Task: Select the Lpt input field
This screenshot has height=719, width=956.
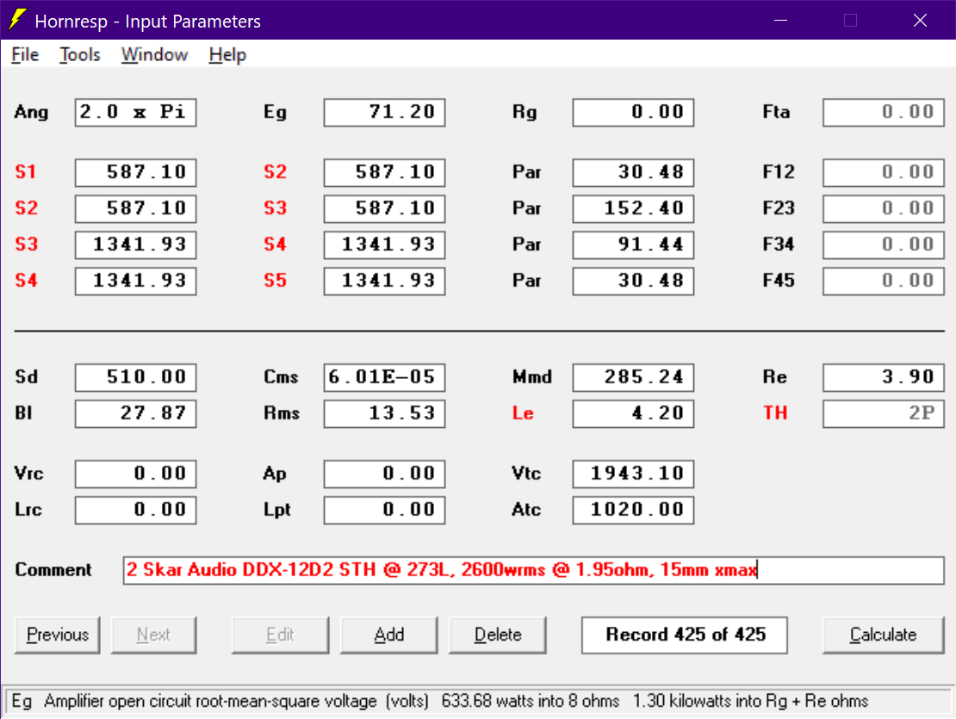Action: click(384, 510)
